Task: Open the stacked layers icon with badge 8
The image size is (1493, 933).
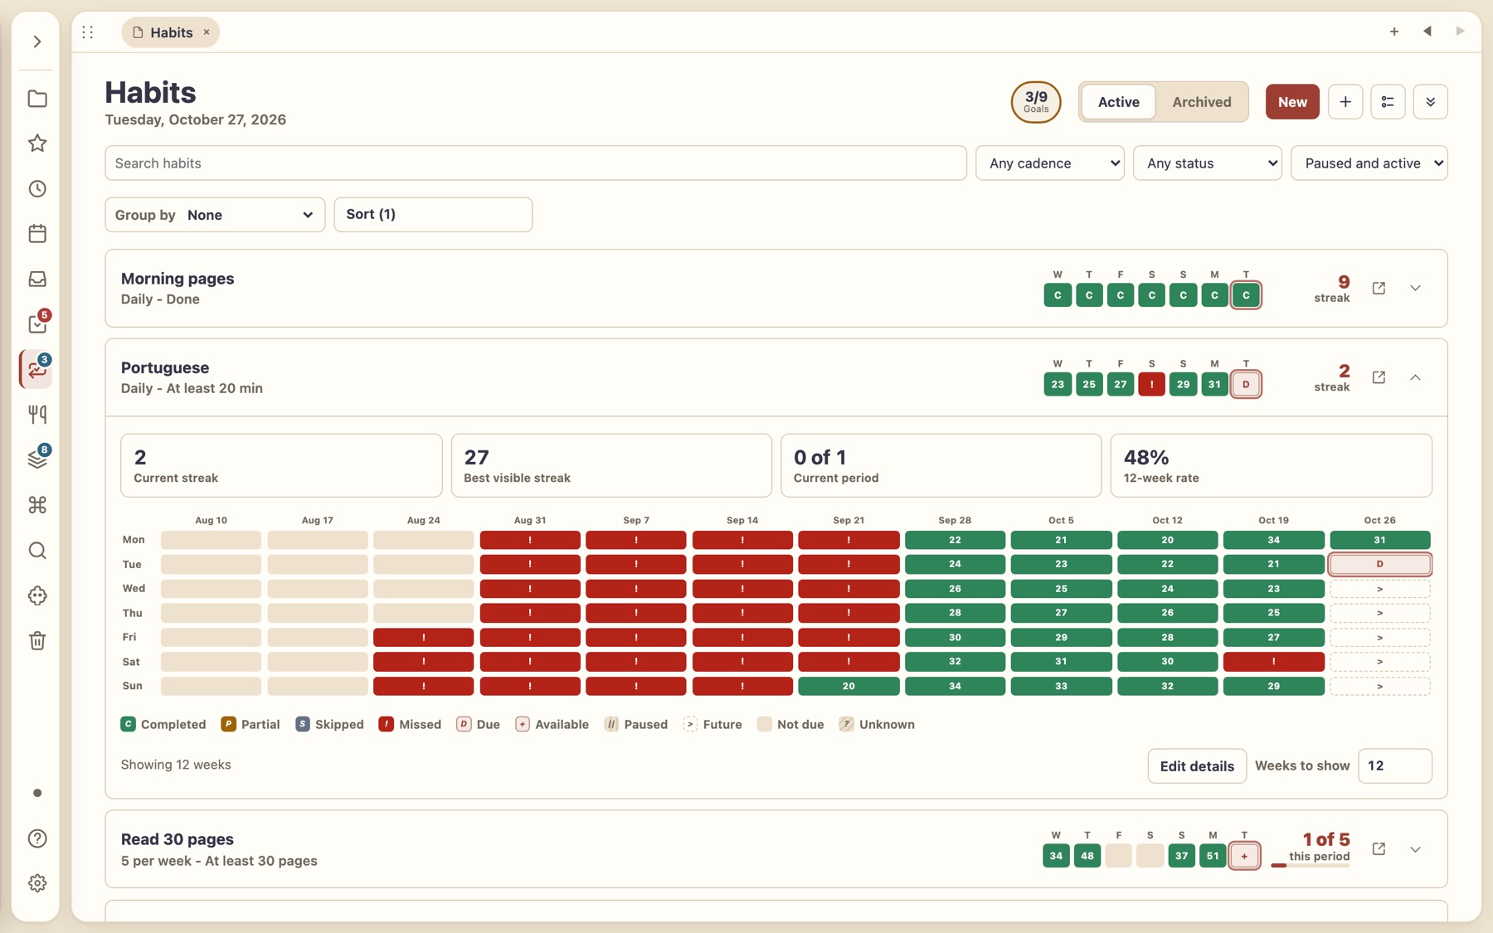Action: (x=37, y=459)
